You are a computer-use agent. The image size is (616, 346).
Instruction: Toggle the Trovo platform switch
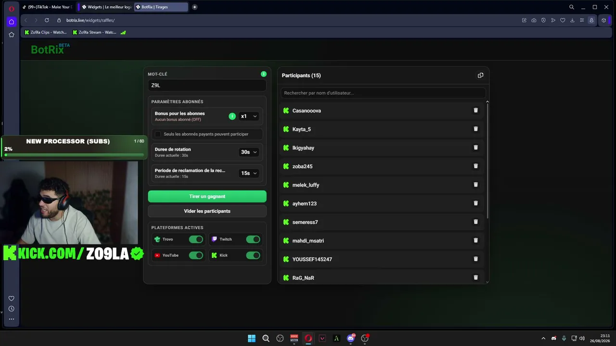tap(196, 239)
